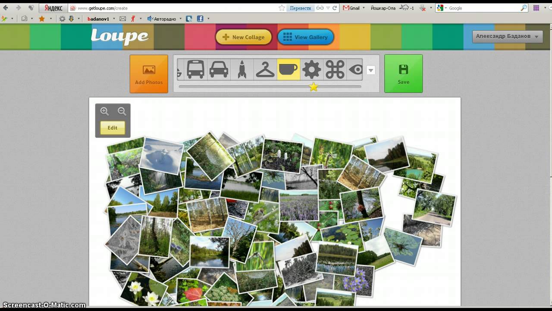Click the Facebook toolbar icon

point(200,19)
